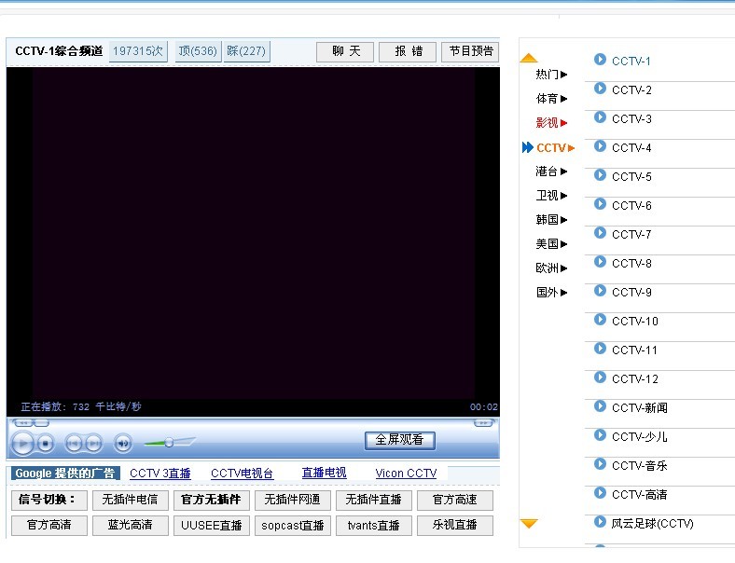Viewport: 735px width, 563px height.
Task: Click play icon next to CCTV-6
Action: click(x=600, y=204)
